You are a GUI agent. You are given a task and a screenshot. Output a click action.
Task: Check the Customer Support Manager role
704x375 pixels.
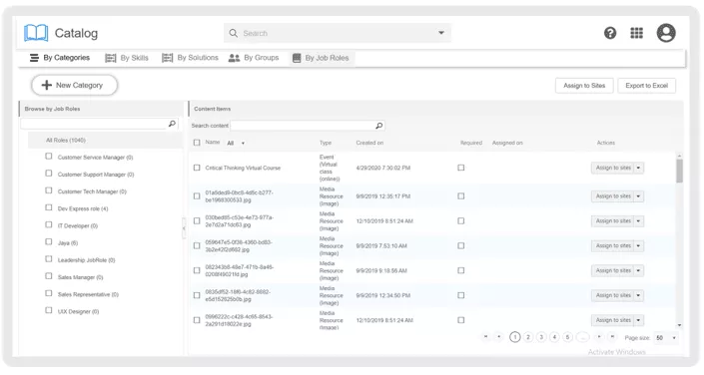49,174
